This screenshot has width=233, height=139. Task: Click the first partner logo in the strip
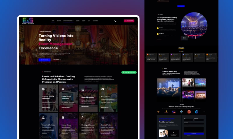click(x=158, y=112)
